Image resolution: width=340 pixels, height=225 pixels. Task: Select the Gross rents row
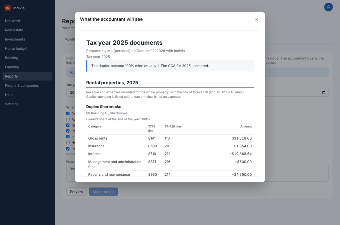[x=170, y=138]
